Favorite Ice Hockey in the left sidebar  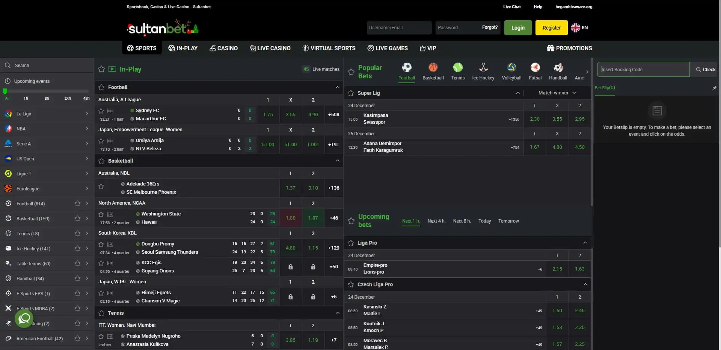pos(77,248)
